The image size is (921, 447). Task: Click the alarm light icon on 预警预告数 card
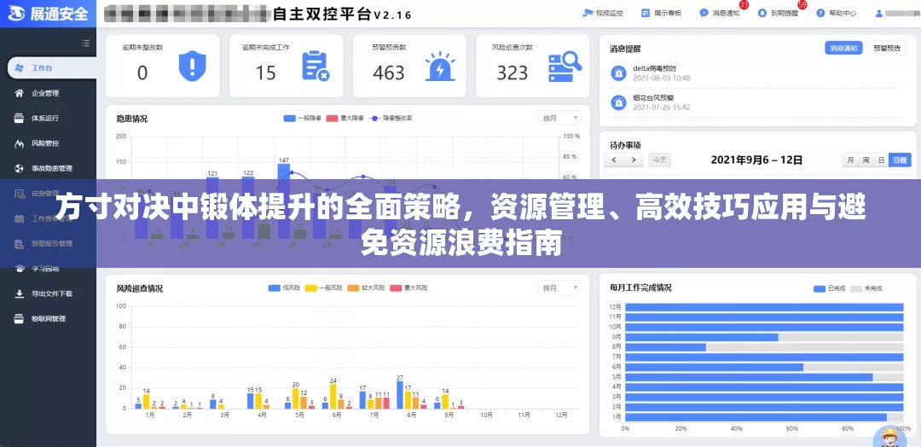439,66
